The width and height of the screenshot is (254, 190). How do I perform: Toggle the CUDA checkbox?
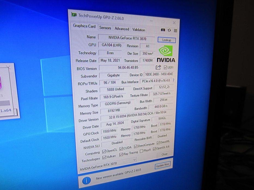(121, 148)
